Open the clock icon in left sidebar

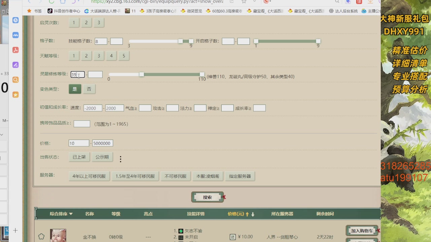pos(15,20)
